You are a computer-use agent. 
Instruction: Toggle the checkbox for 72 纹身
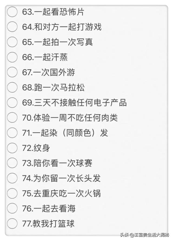pyautogui.click(x=12, y=148)
